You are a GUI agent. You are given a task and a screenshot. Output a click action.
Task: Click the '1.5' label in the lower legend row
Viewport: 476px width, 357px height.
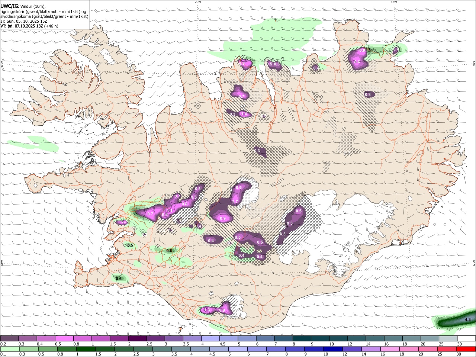[98, 354]
